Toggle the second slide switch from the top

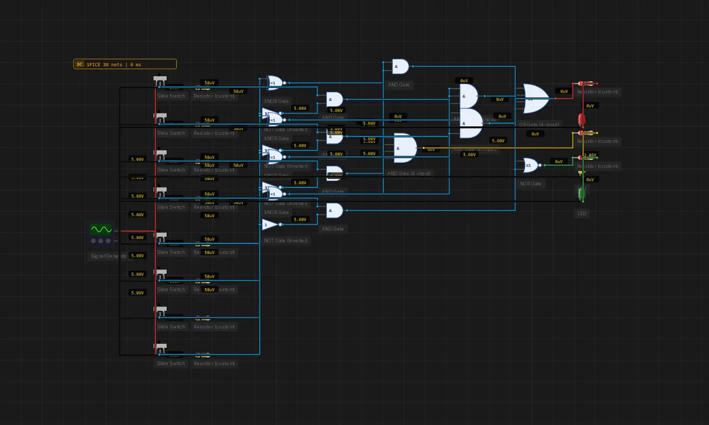(x=160, y=117)
